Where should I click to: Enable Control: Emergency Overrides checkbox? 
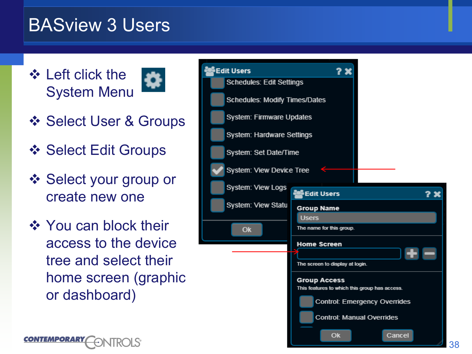tap(307, 301)
